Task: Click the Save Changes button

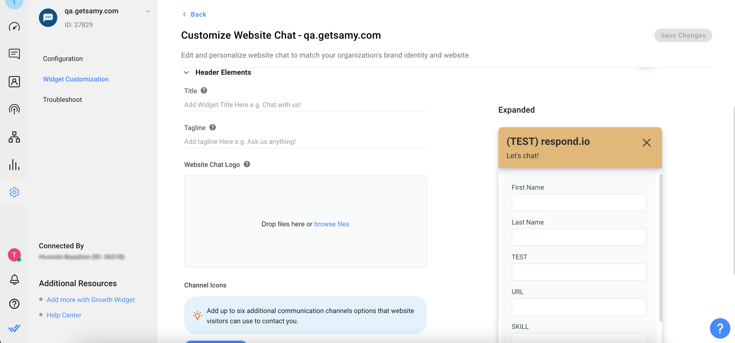Action: tap(683, 35)
